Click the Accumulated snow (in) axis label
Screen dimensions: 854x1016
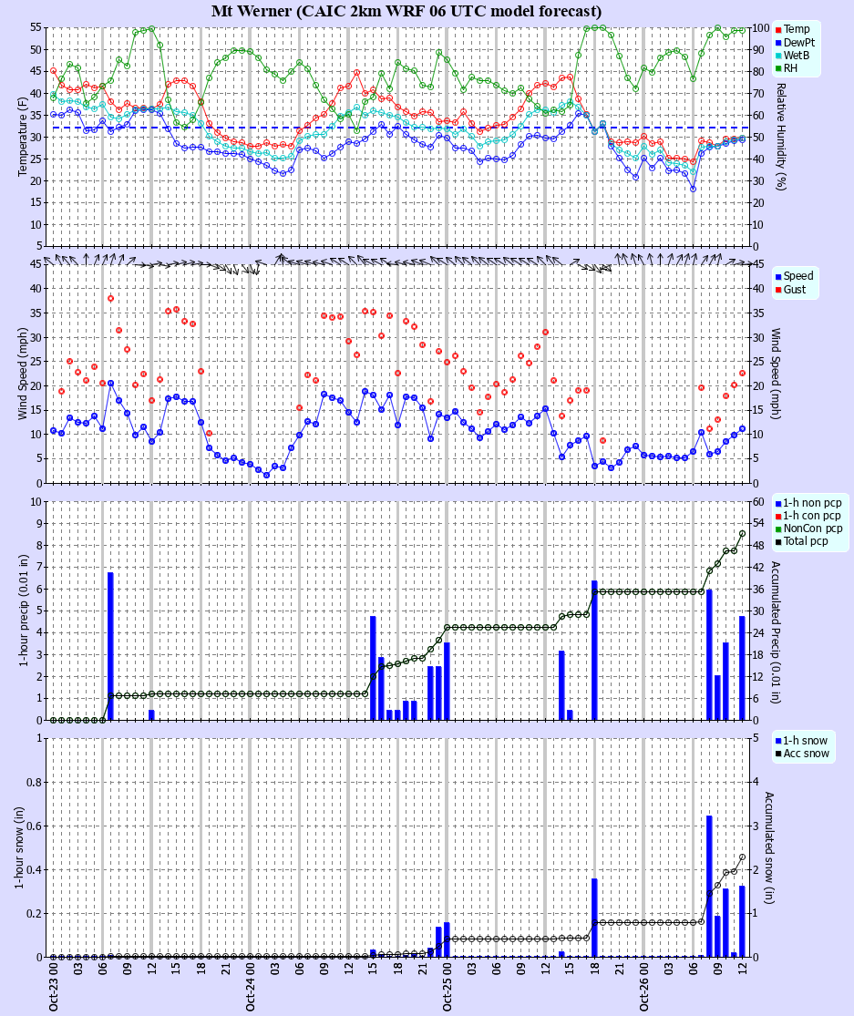point(769,847)
